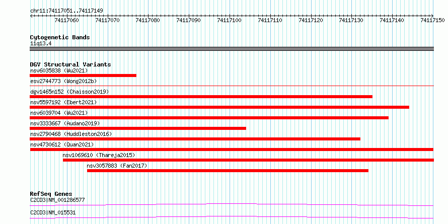Click ruler position 74117150
448x224 pixels.
tap(432, 20)
